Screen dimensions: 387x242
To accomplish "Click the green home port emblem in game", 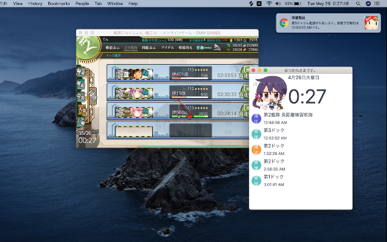I will tap(88, 48).
